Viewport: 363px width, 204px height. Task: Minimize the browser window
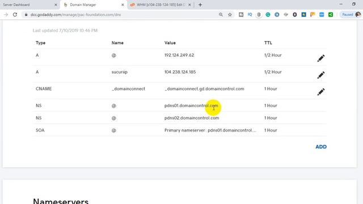[341, 4]
